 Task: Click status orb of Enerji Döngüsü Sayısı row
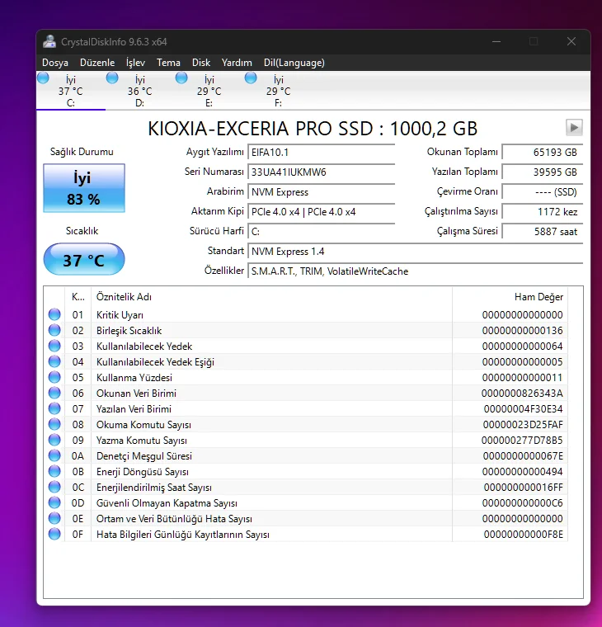[x=54, y=471]
